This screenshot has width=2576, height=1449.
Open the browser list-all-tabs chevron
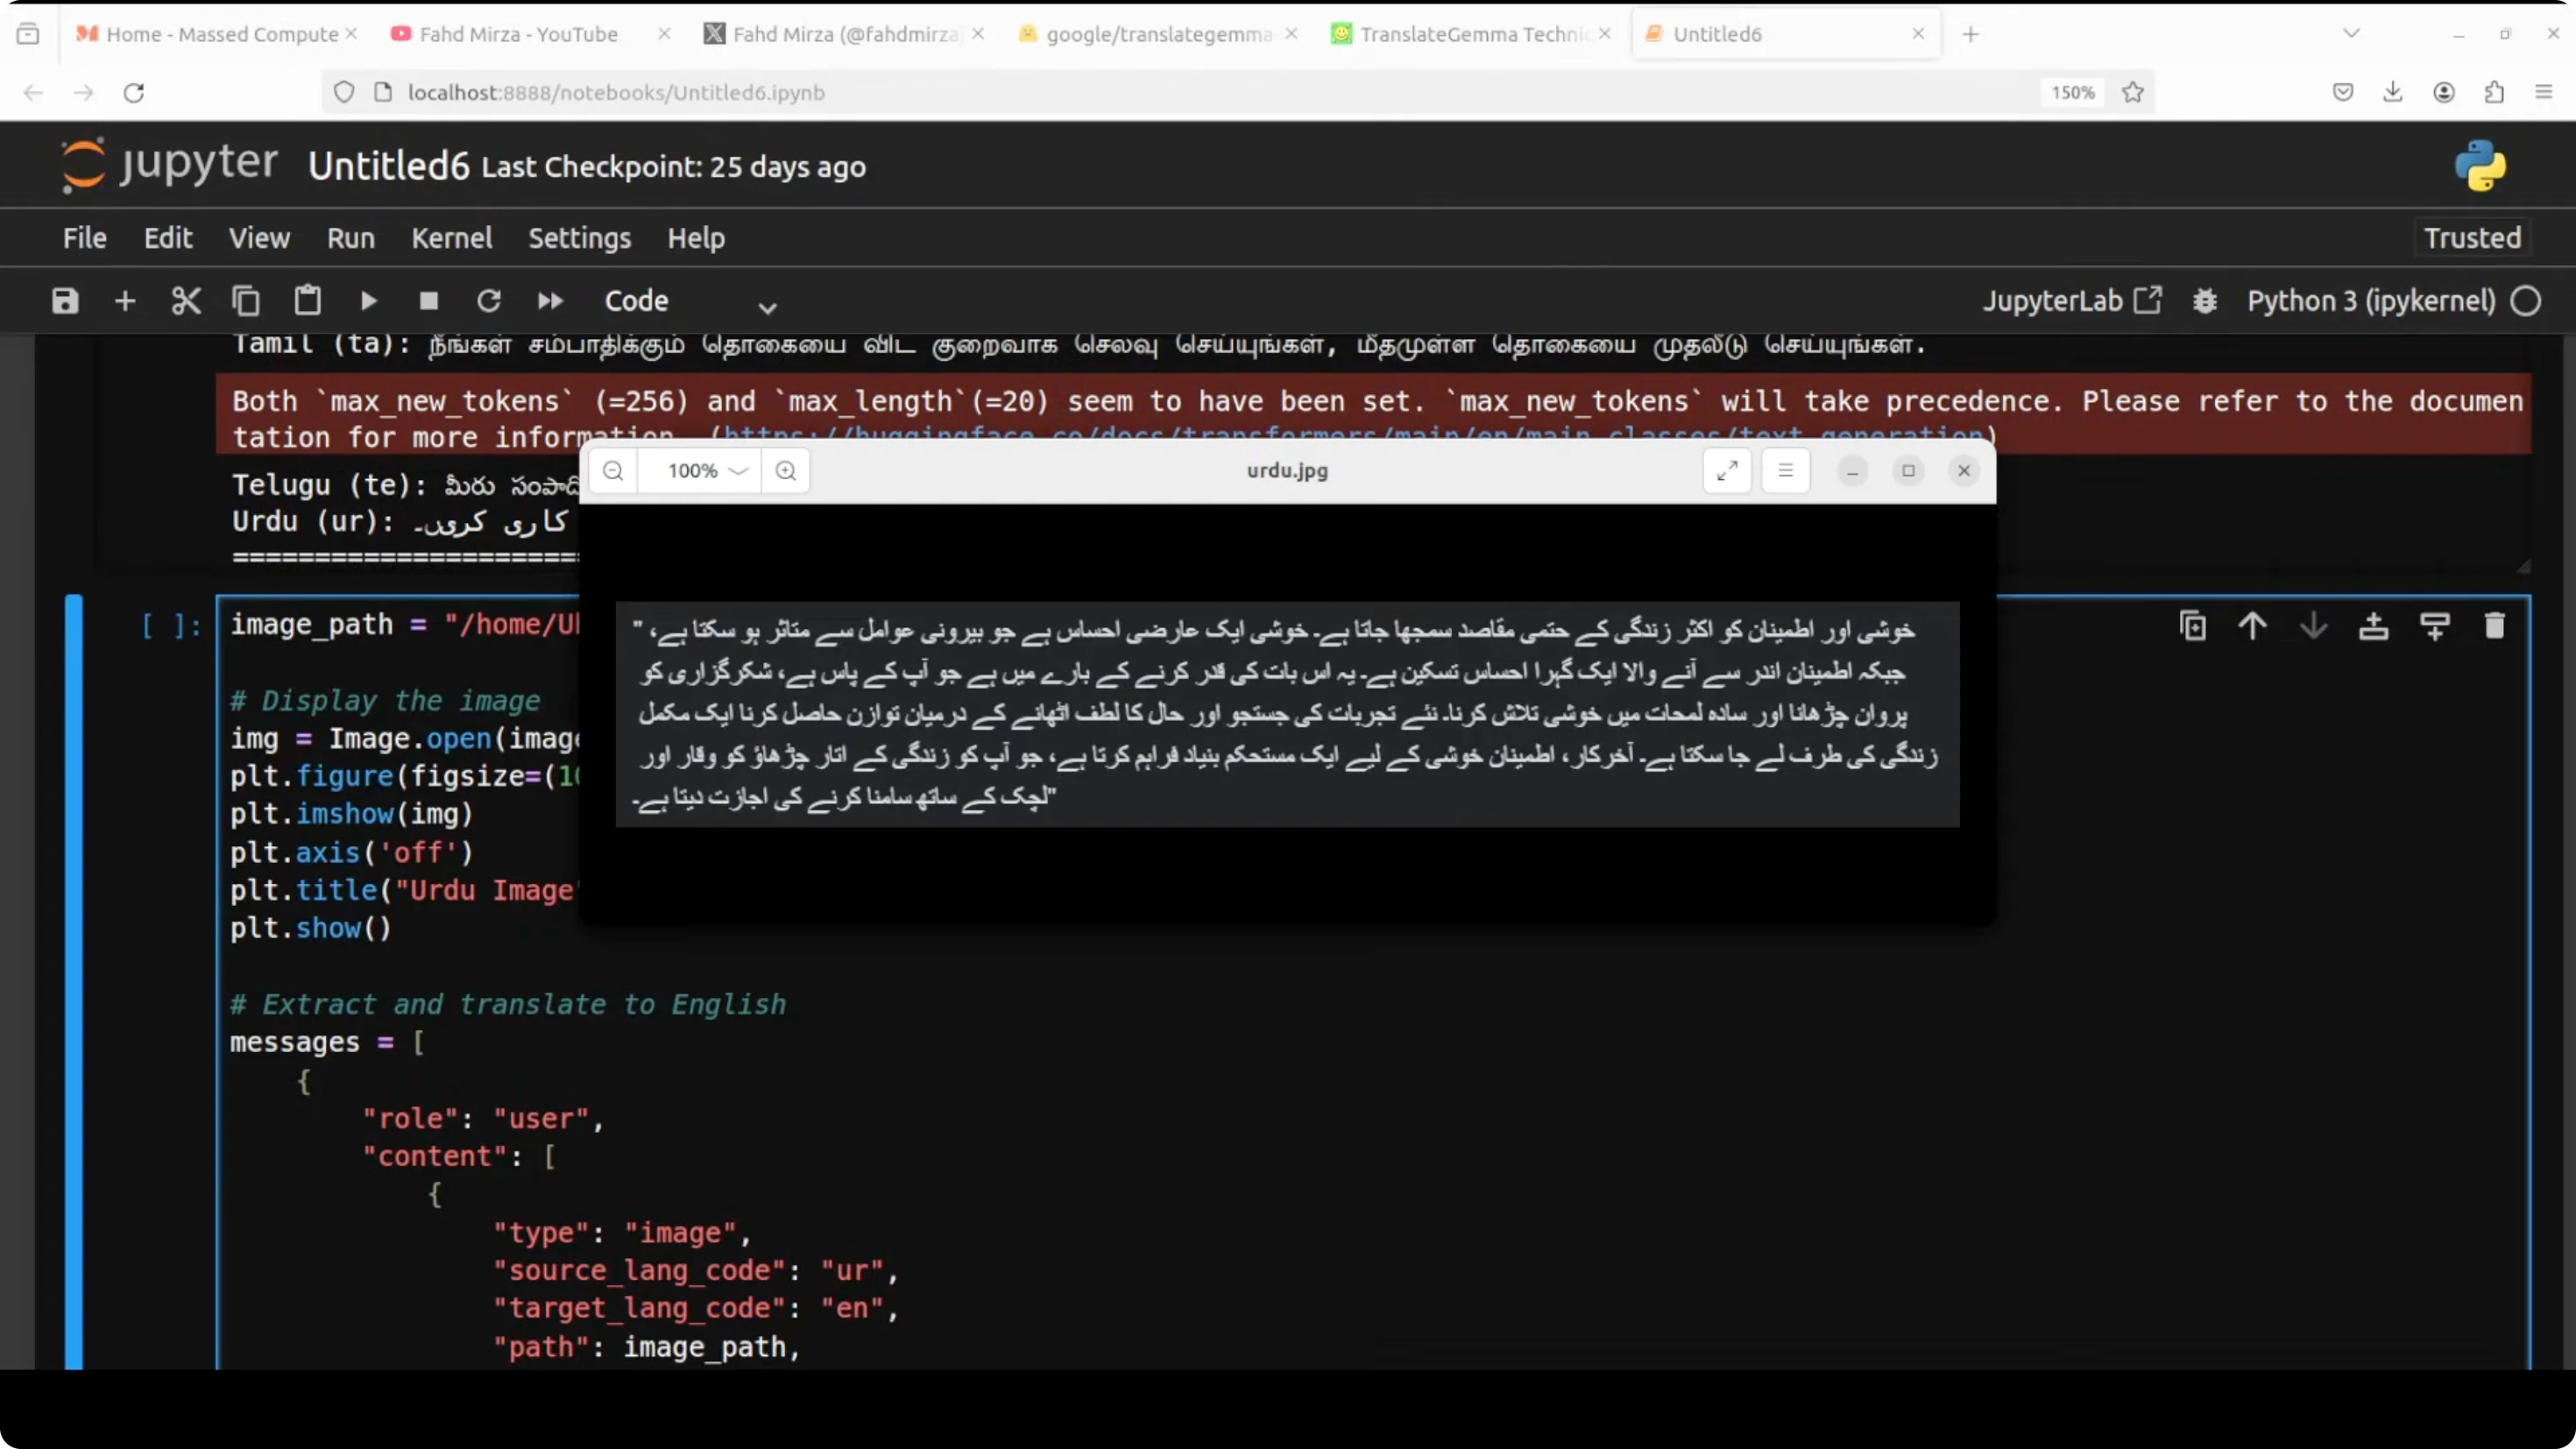[x=2351, y=34]
